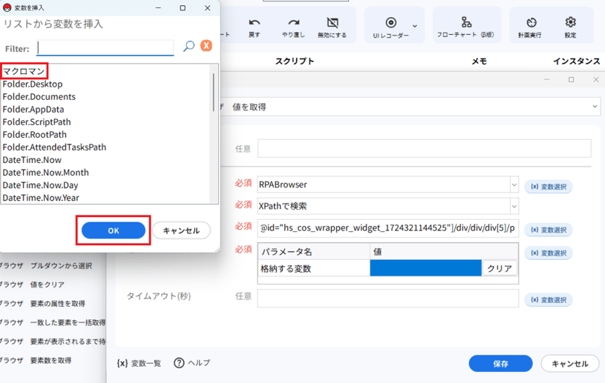Viewport: 605px width, 383px height.
Task: Open the Flowchart (フローチャート) view
Action: pyautogui.click(x=465, y=27)
